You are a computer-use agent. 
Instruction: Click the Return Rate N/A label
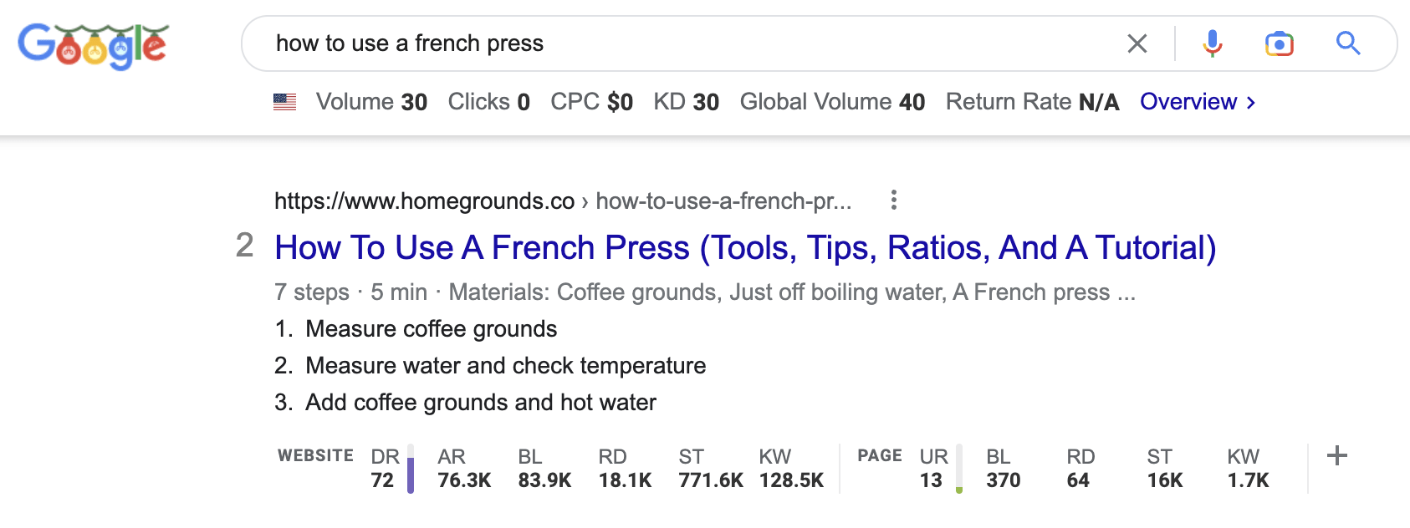tap(1032, 101)
